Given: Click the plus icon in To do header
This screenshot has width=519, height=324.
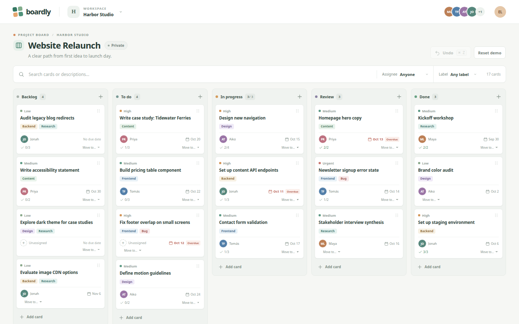Looking at the screenshot, I should [x=200, y=97].
